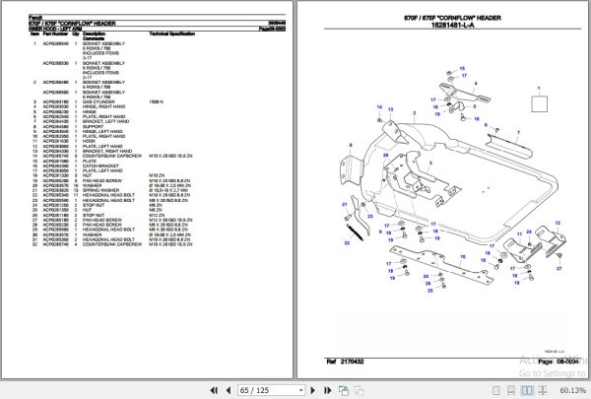Click the Technical Specification column header
Screen dimensions: 591x399
click(171, 33)
